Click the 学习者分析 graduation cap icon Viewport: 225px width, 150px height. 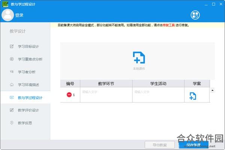12,72
